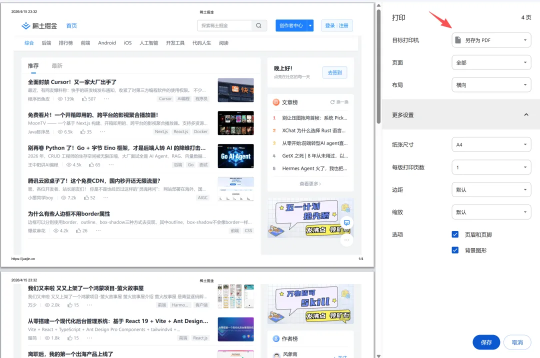Image resolution: width=540 pixels, height=358 pixels.
Task: Click the views icon on the 腾讯云 CDN article
Action: (63, 197)
